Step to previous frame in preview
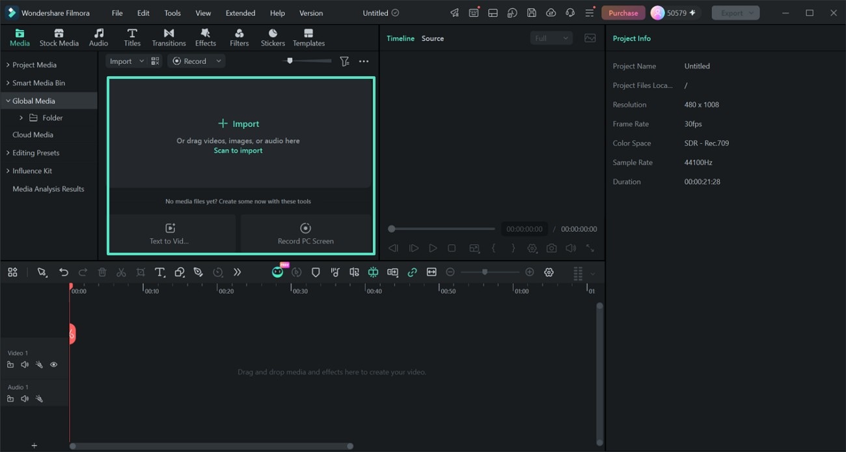 point(393,248)
